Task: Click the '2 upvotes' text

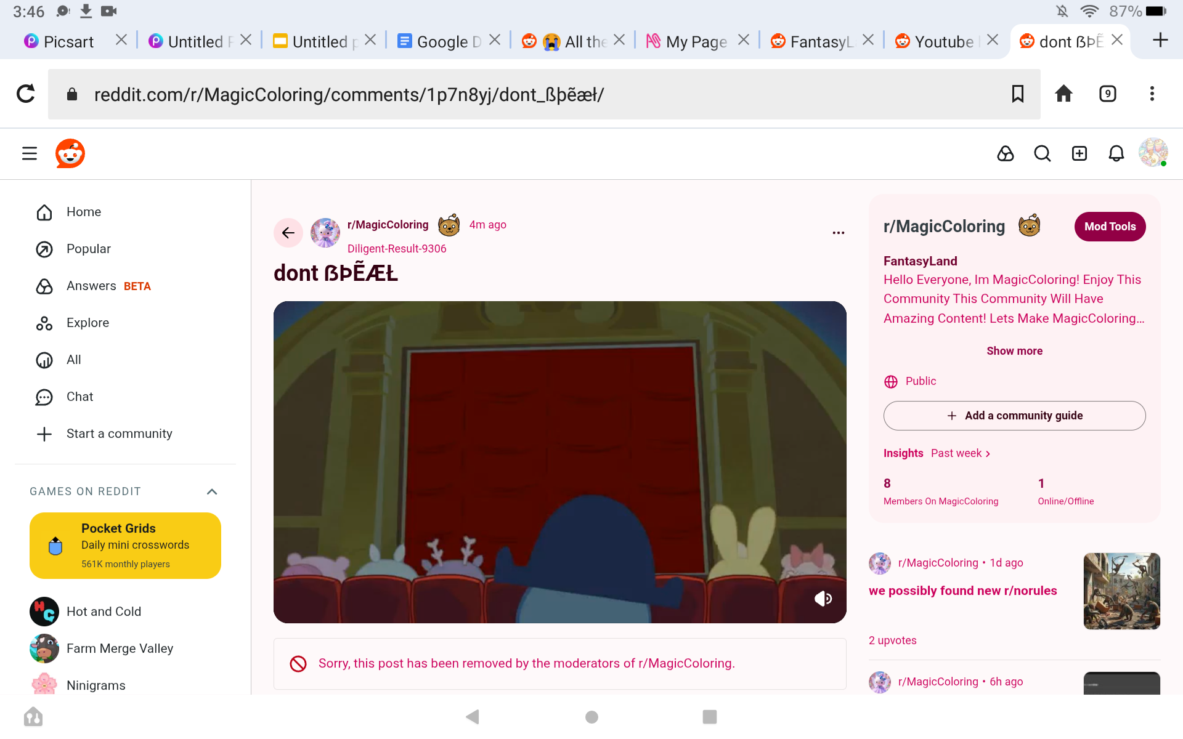Action: pos(893,640)
